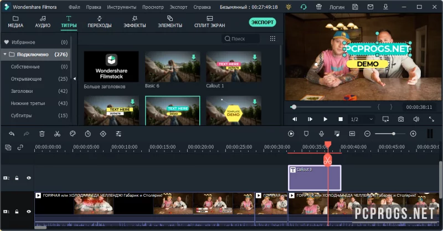Open the Правка menu
Viewport: 443px width, 231px height.
click(x=94, y=7)
